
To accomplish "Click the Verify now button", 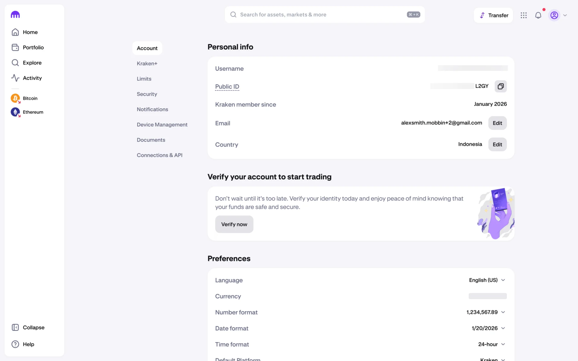I will pyautogui.click(x=234, y=224).
